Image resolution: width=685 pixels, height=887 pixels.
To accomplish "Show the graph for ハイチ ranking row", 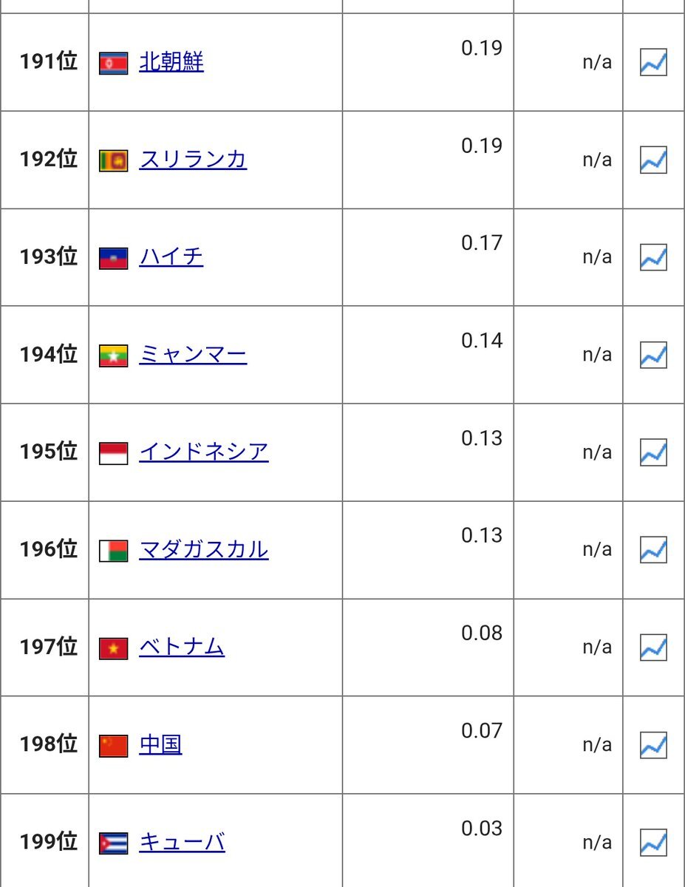I will [x=653, y=257].
